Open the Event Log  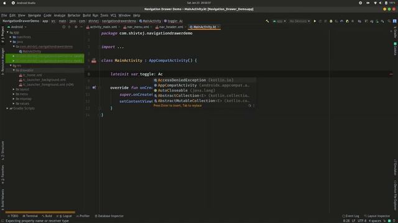[351, 216]
